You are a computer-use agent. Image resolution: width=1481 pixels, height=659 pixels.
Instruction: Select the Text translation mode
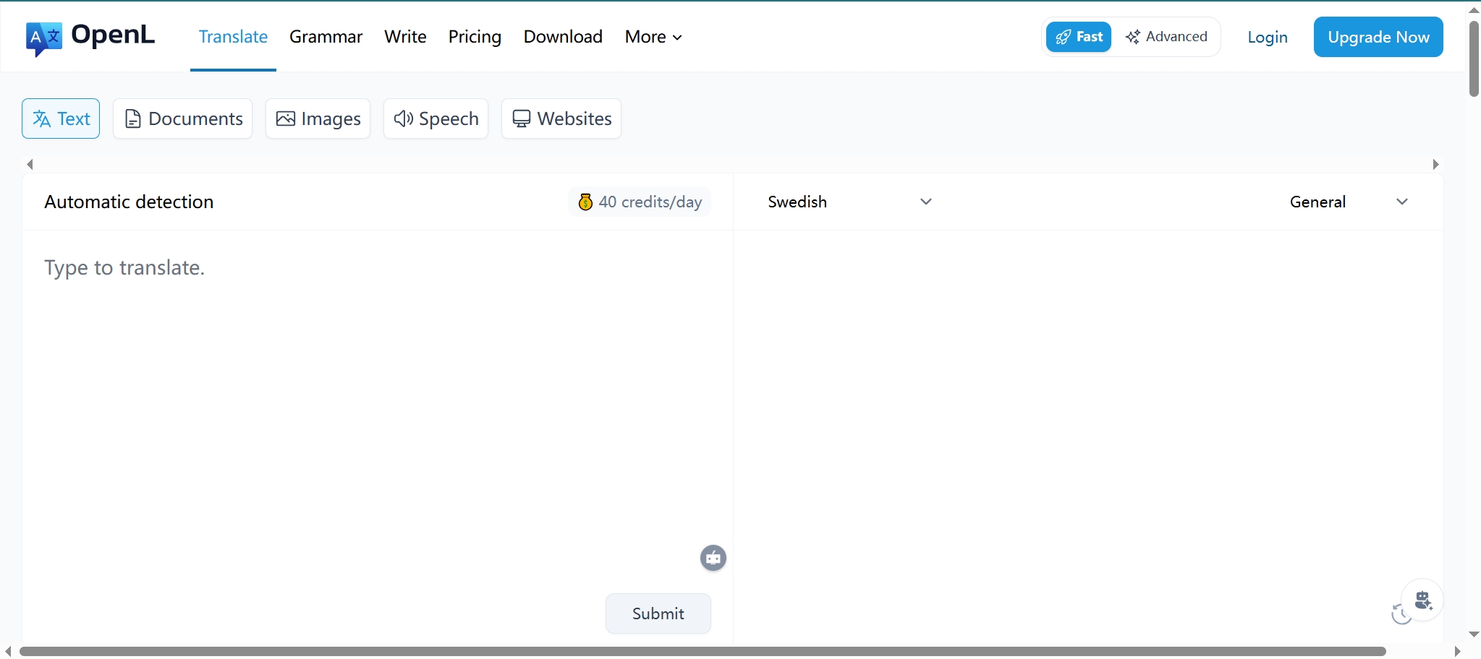[x=61, y=119]
